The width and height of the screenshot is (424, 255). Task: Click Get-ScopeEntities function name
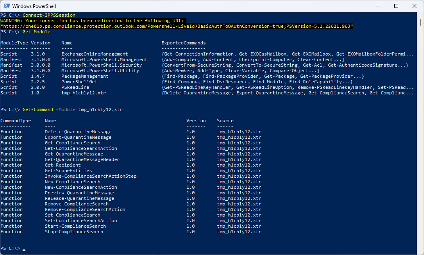tap(68, 171)
